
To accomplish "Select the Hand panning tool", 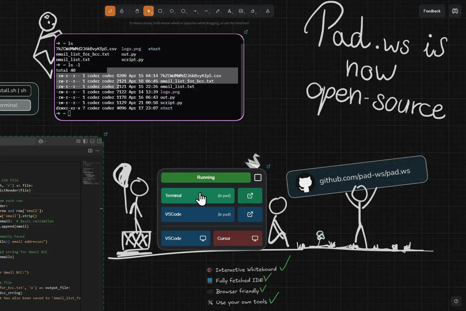I will pos(137,11).
